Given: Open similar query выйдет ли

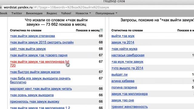Looking at the screenshot, I should tap(119, 74).
